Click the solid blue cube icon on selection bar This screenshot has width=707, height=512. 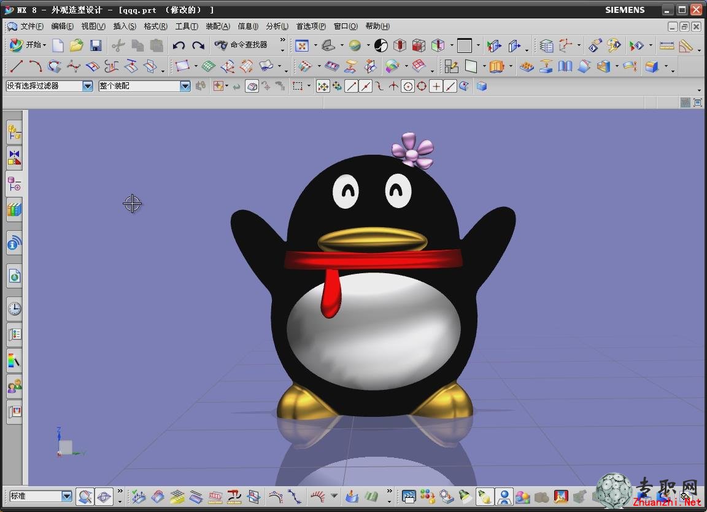[482, 86]
